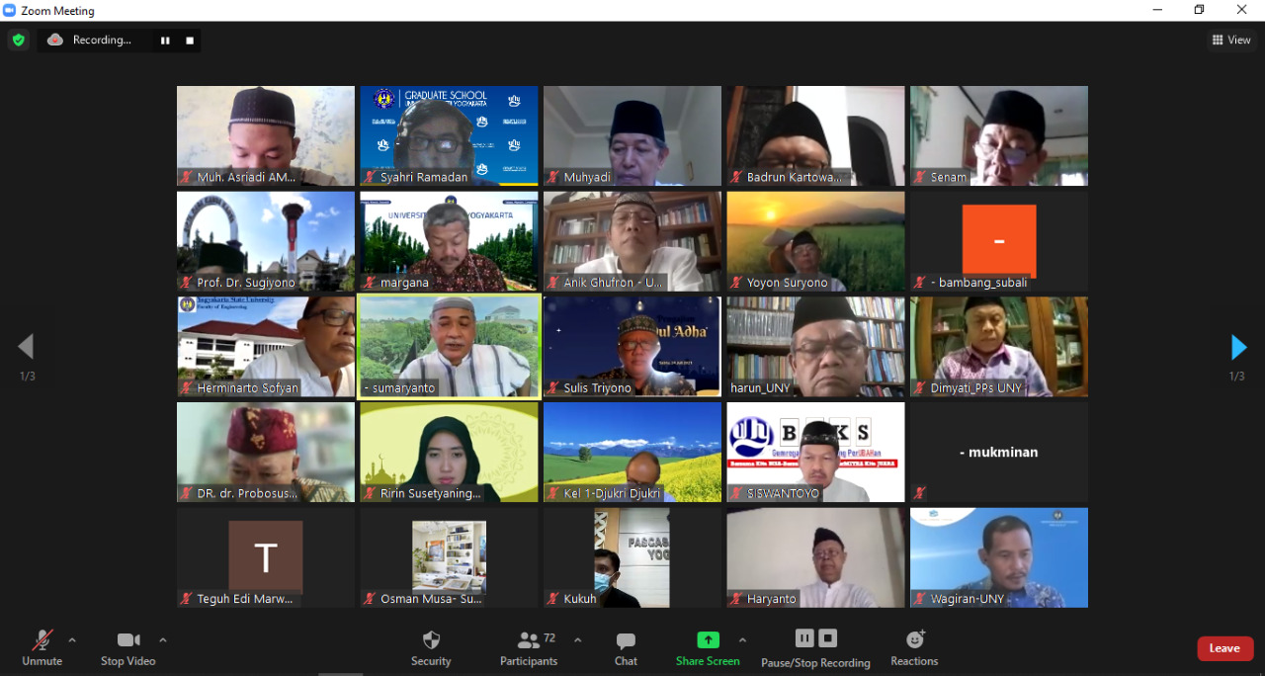
Task: Click Zoom app icon in title bar
Action: (10, 10)
